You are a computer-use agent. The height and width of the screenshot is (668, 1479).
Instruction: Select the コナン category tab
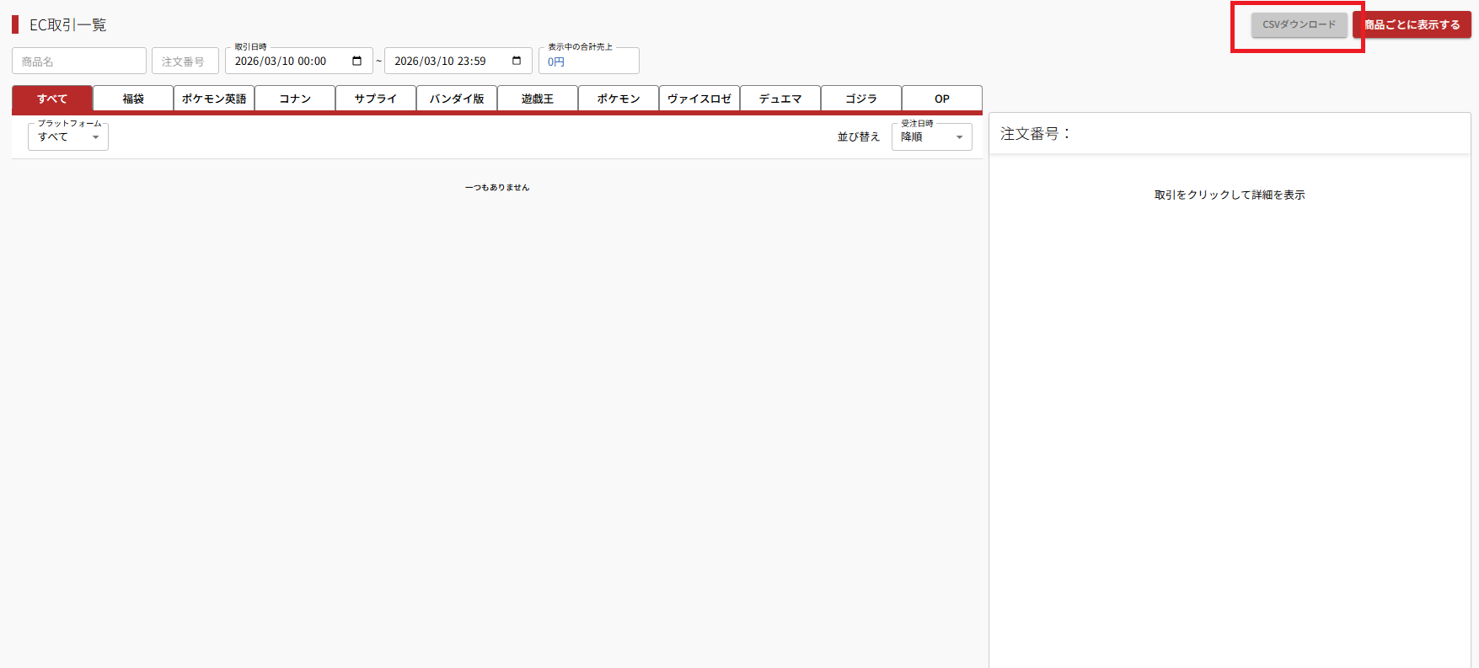pyautogui.click(x=295, y=99)
